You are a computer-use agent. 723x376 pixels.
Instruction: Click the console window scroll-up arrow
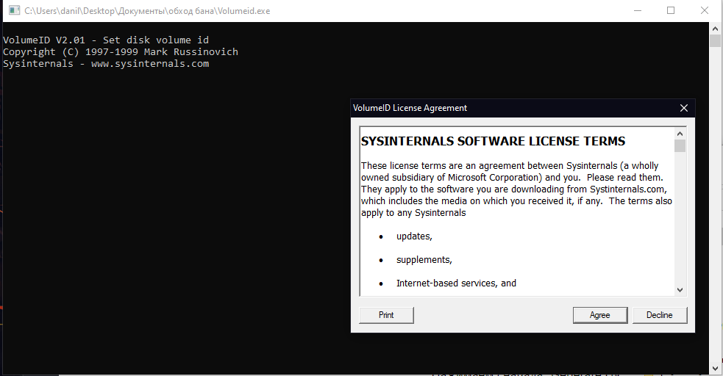[715, 29]
